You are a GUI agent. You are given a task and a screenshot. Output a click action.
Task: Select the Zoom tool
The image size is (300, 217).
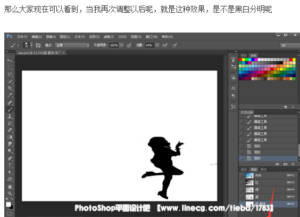10,194
